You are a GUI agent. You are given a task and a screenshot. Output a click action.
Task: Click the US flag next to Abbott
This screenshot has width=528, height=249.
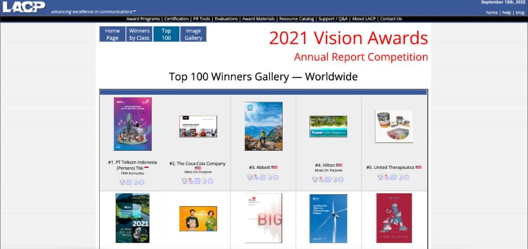point(274,167)
